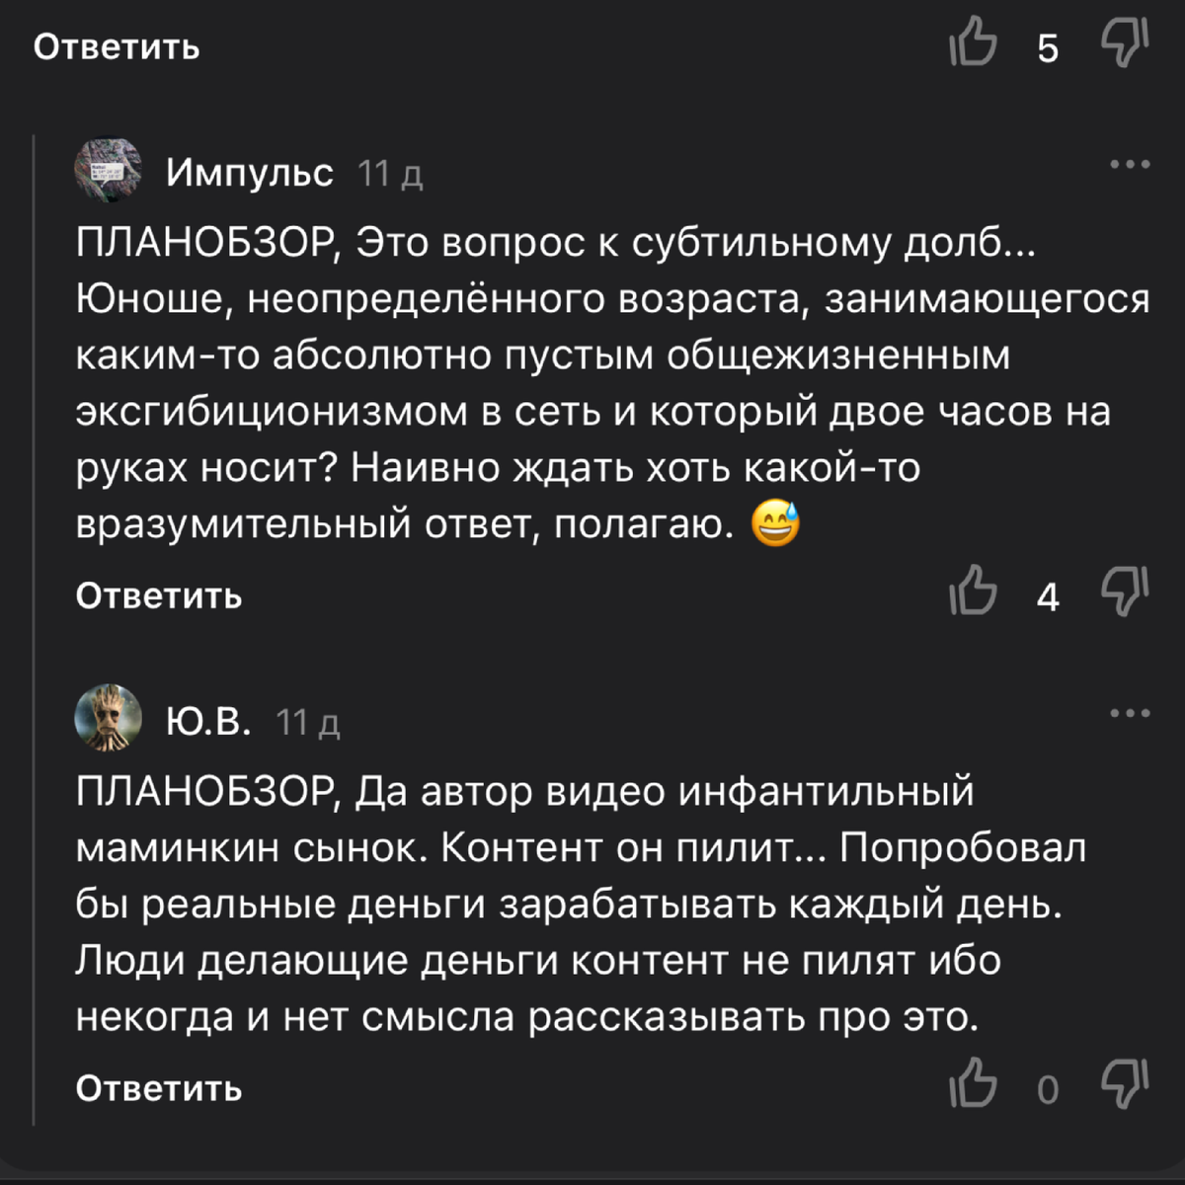Screen dimensions: 1185x1185
Task: Click the like count 0 on Ю.В.'s comment
Action: (1048, 1089)
